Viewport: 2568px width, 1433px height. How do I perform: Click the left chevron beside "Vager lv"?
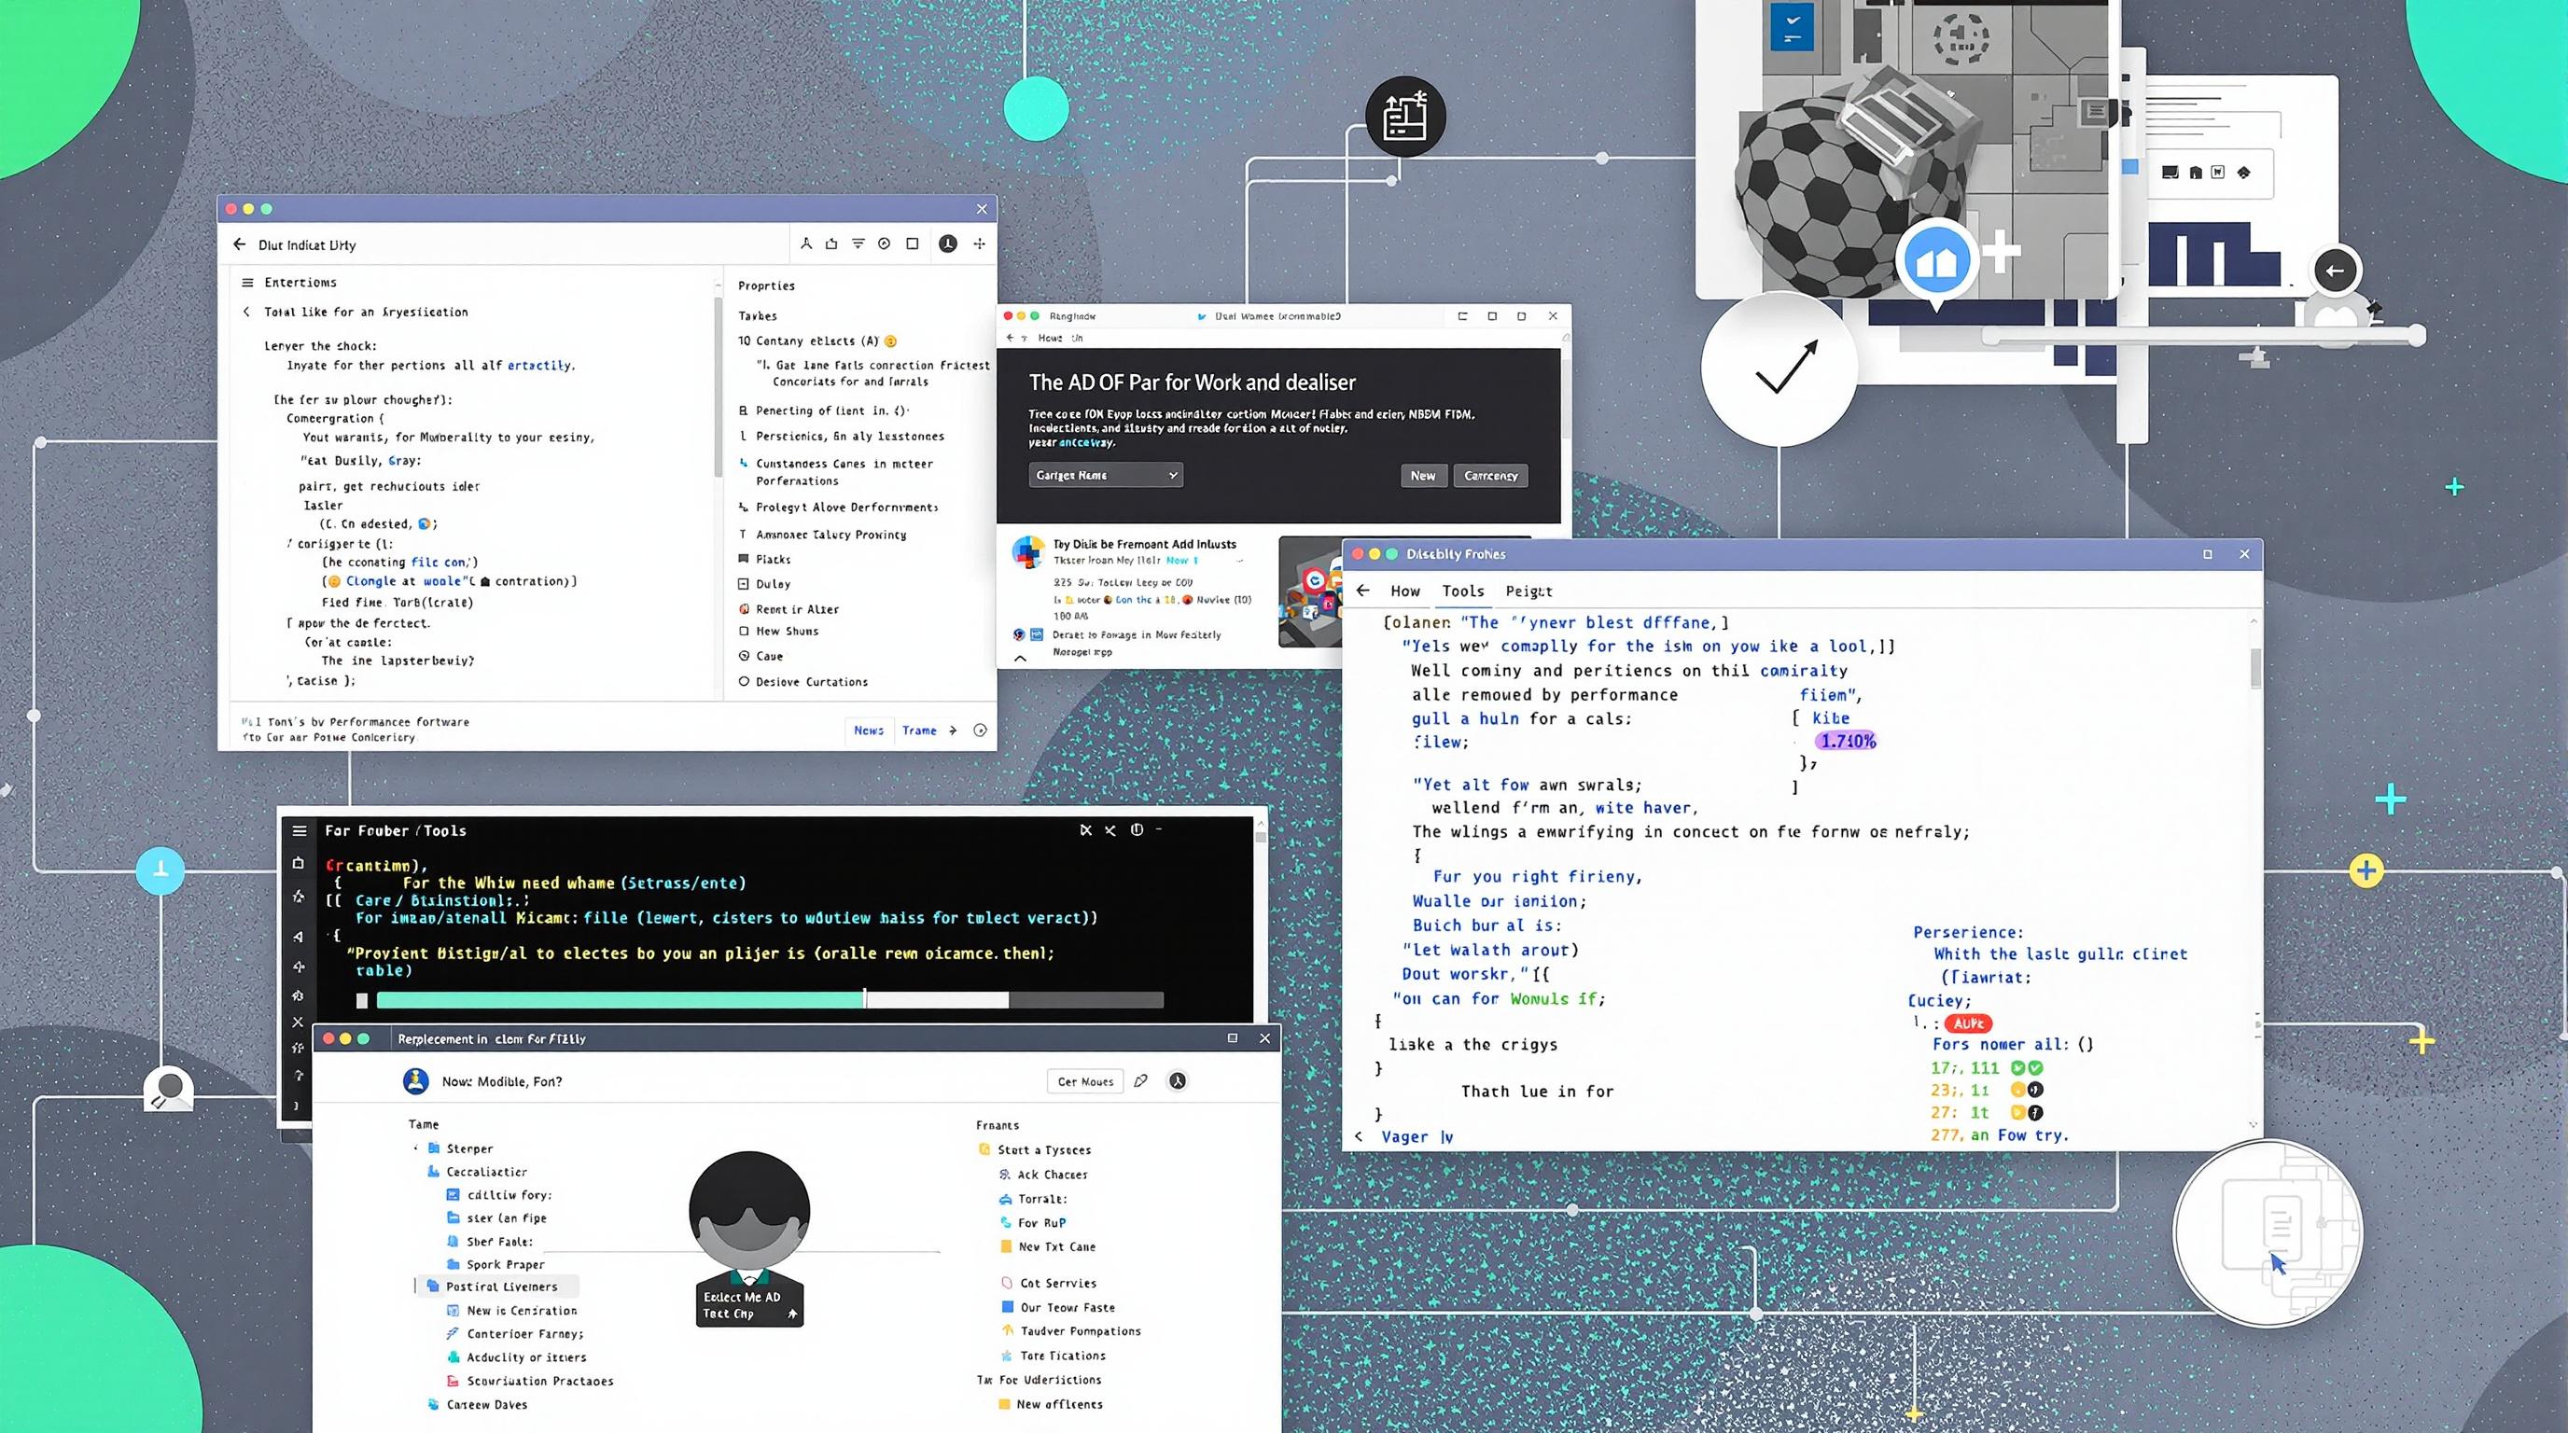pyautogui.click(x=1359, y=1136)
